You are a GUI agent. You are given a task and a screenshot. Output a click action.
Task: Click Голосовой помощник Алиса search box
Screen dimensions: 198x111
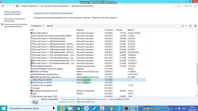click(32, 108)
